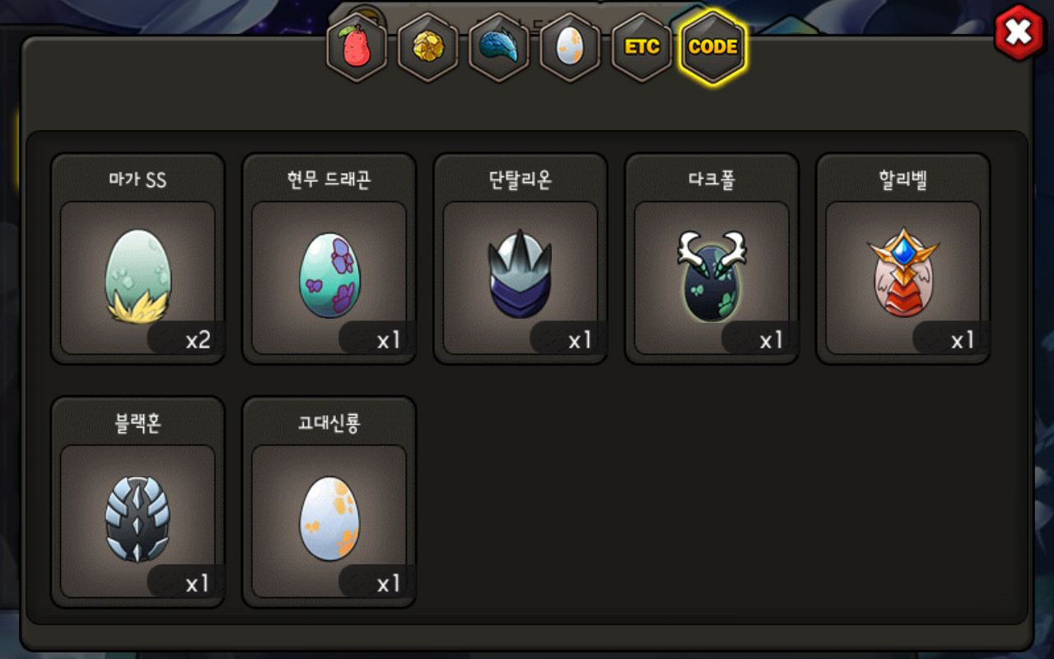Close the inventory with red X
This screenshot has height=659, width=1054.
(1019, 33)
